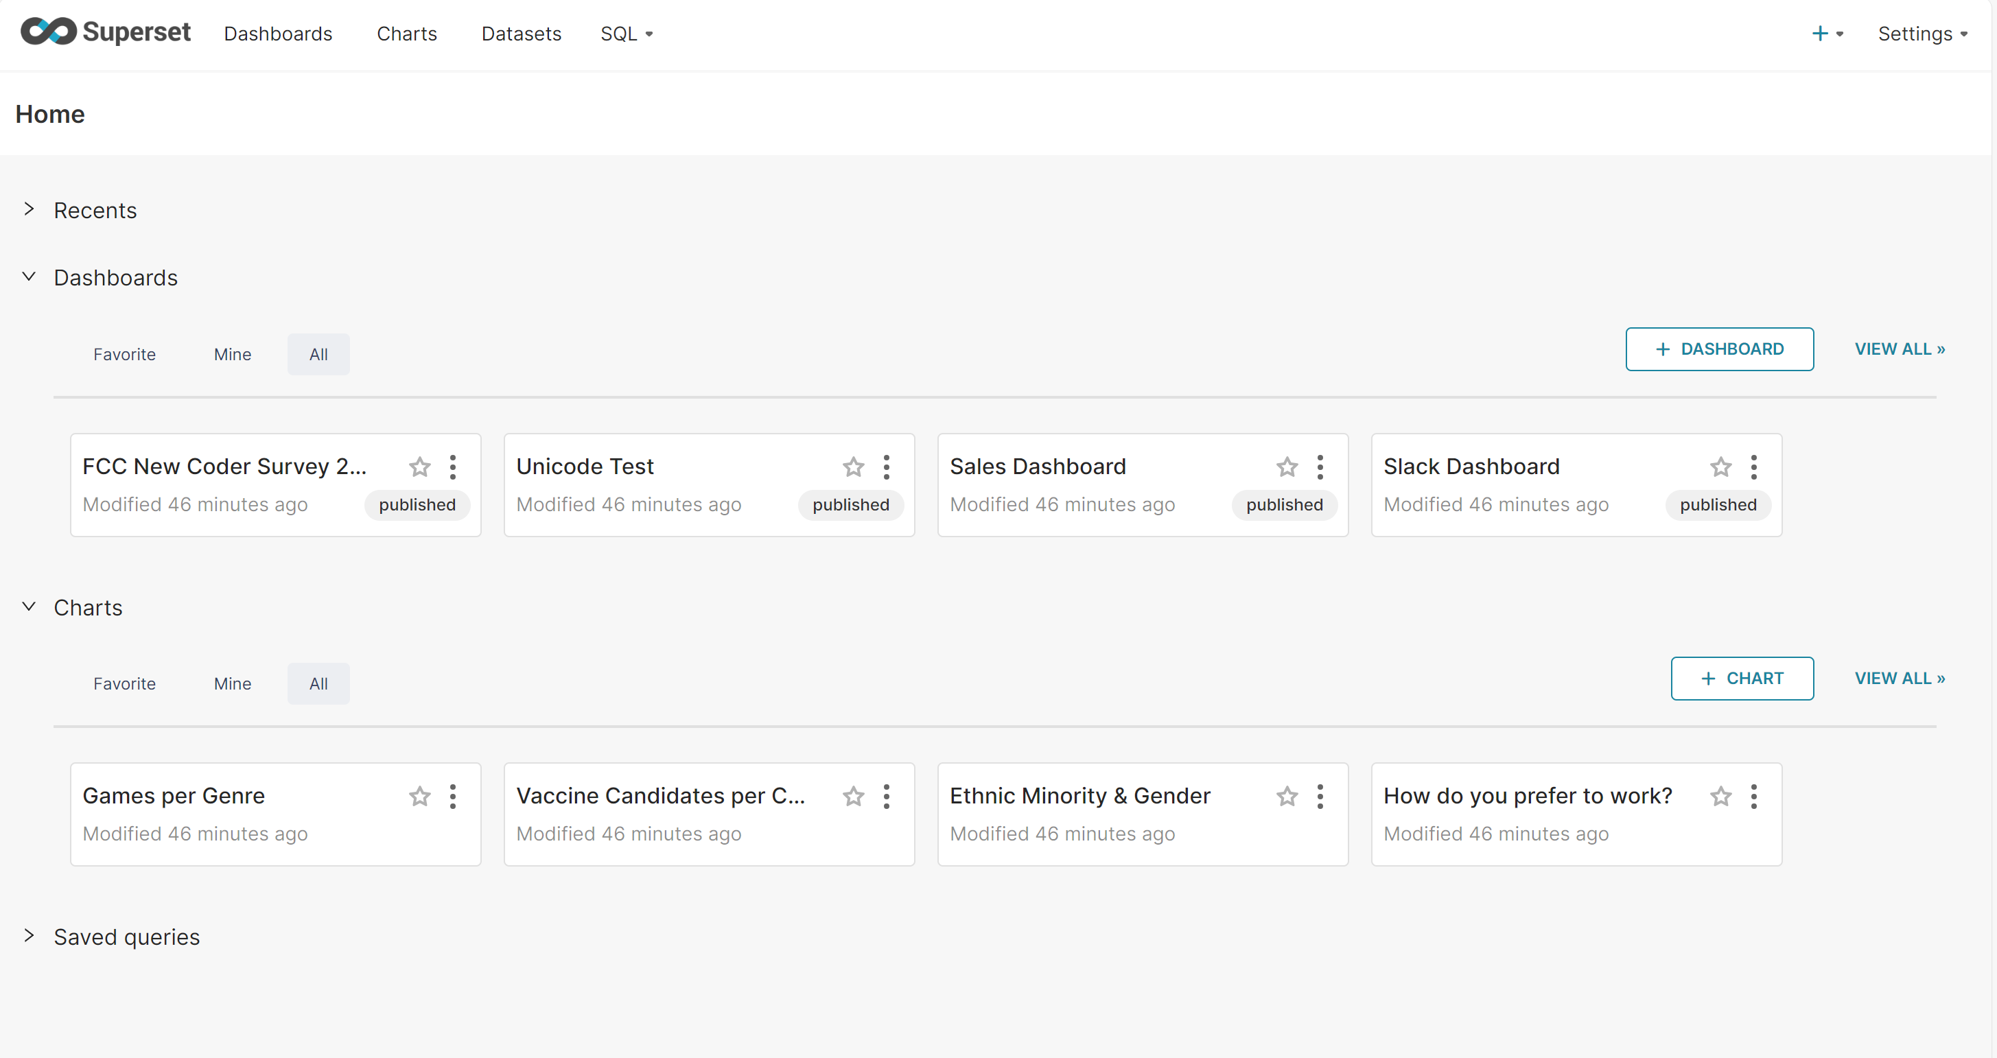Click VIEW ALL link for Charts
Viewport: 1997px width, 1058px height.
(1900, 678)
